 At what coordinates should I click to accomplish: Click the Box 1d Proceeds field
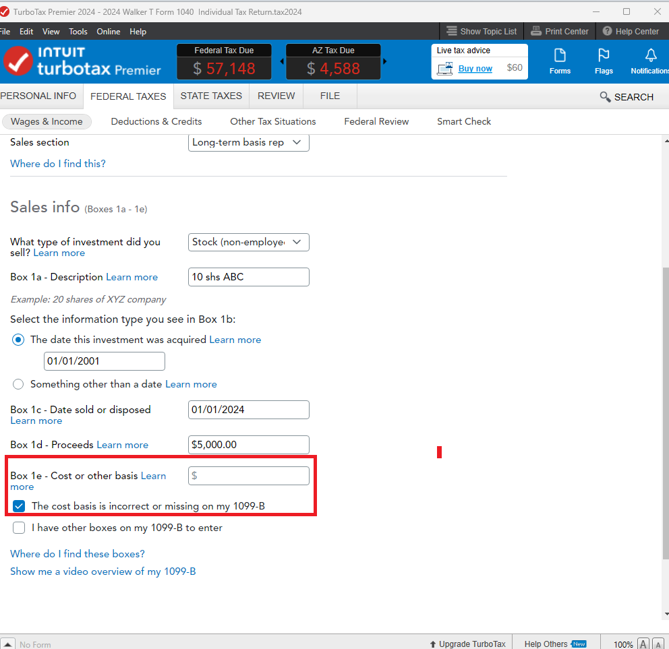point(248,445)
